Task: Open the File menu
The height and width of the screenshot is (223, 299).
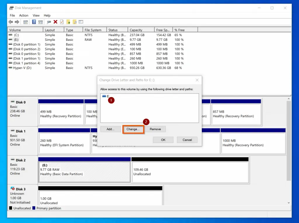Action: [12, 15]
